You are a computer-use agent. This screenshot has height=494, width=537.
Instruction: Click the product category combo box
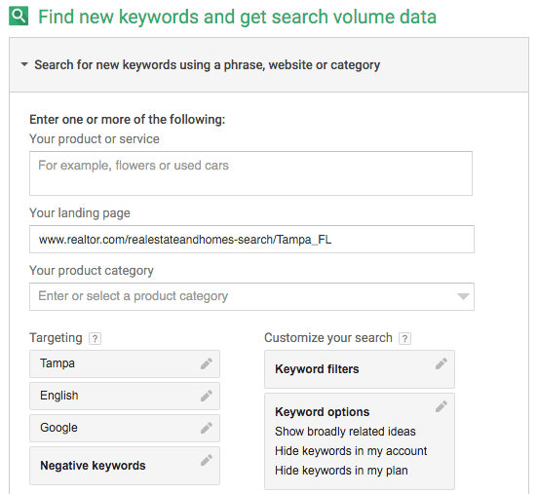251,296
